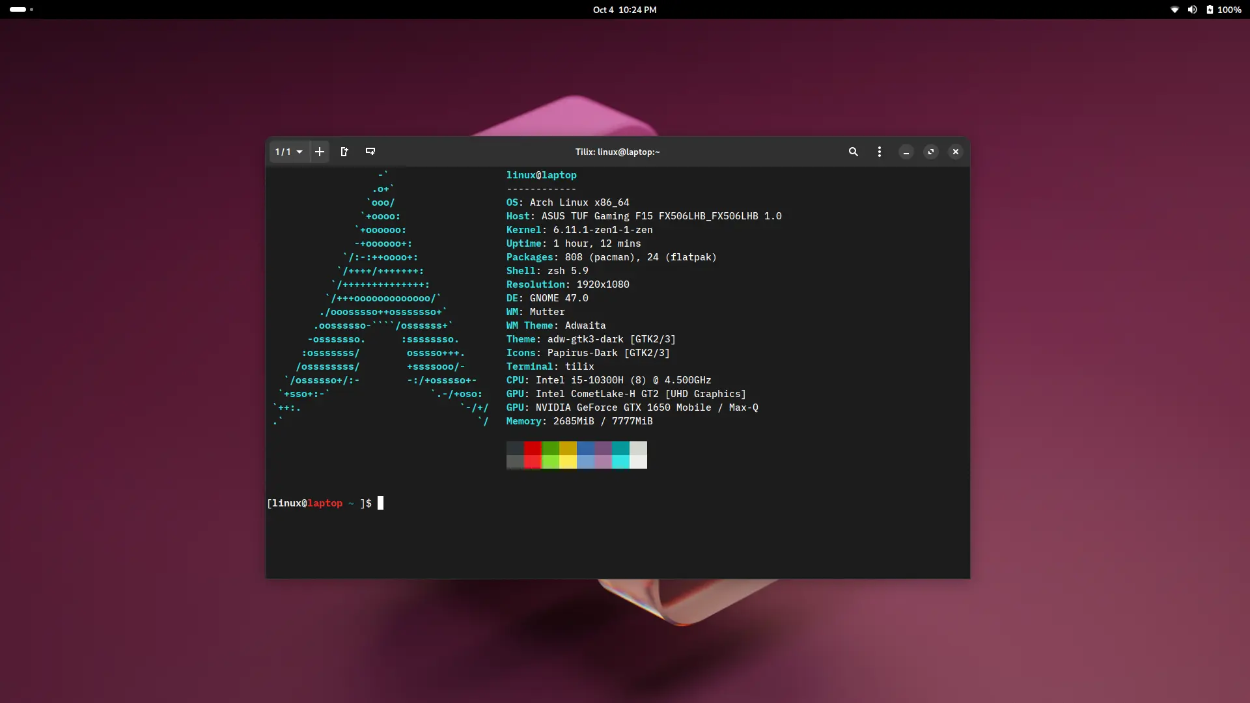Click the add terminal down icon
Viewport: 1250px width, 703px height.
(x=370, y=152)
